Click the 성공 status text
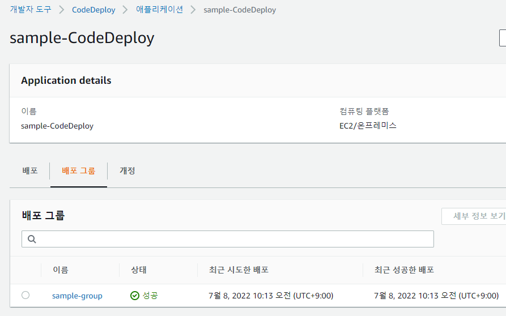 click(x=150, y=296)
